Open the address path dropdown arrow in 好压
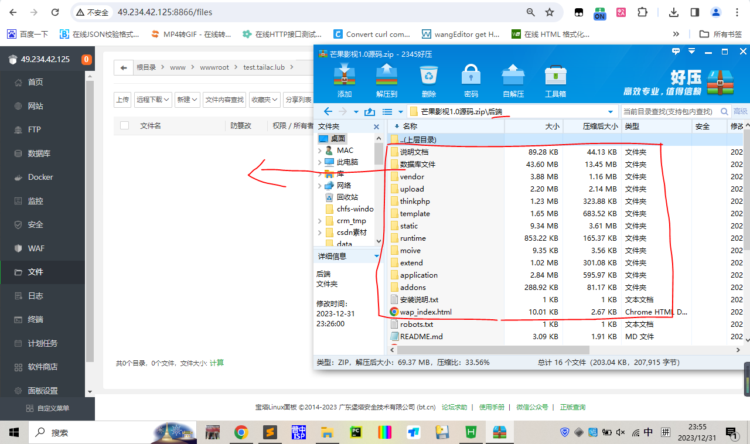750x444 pixels. pos(611,111)
